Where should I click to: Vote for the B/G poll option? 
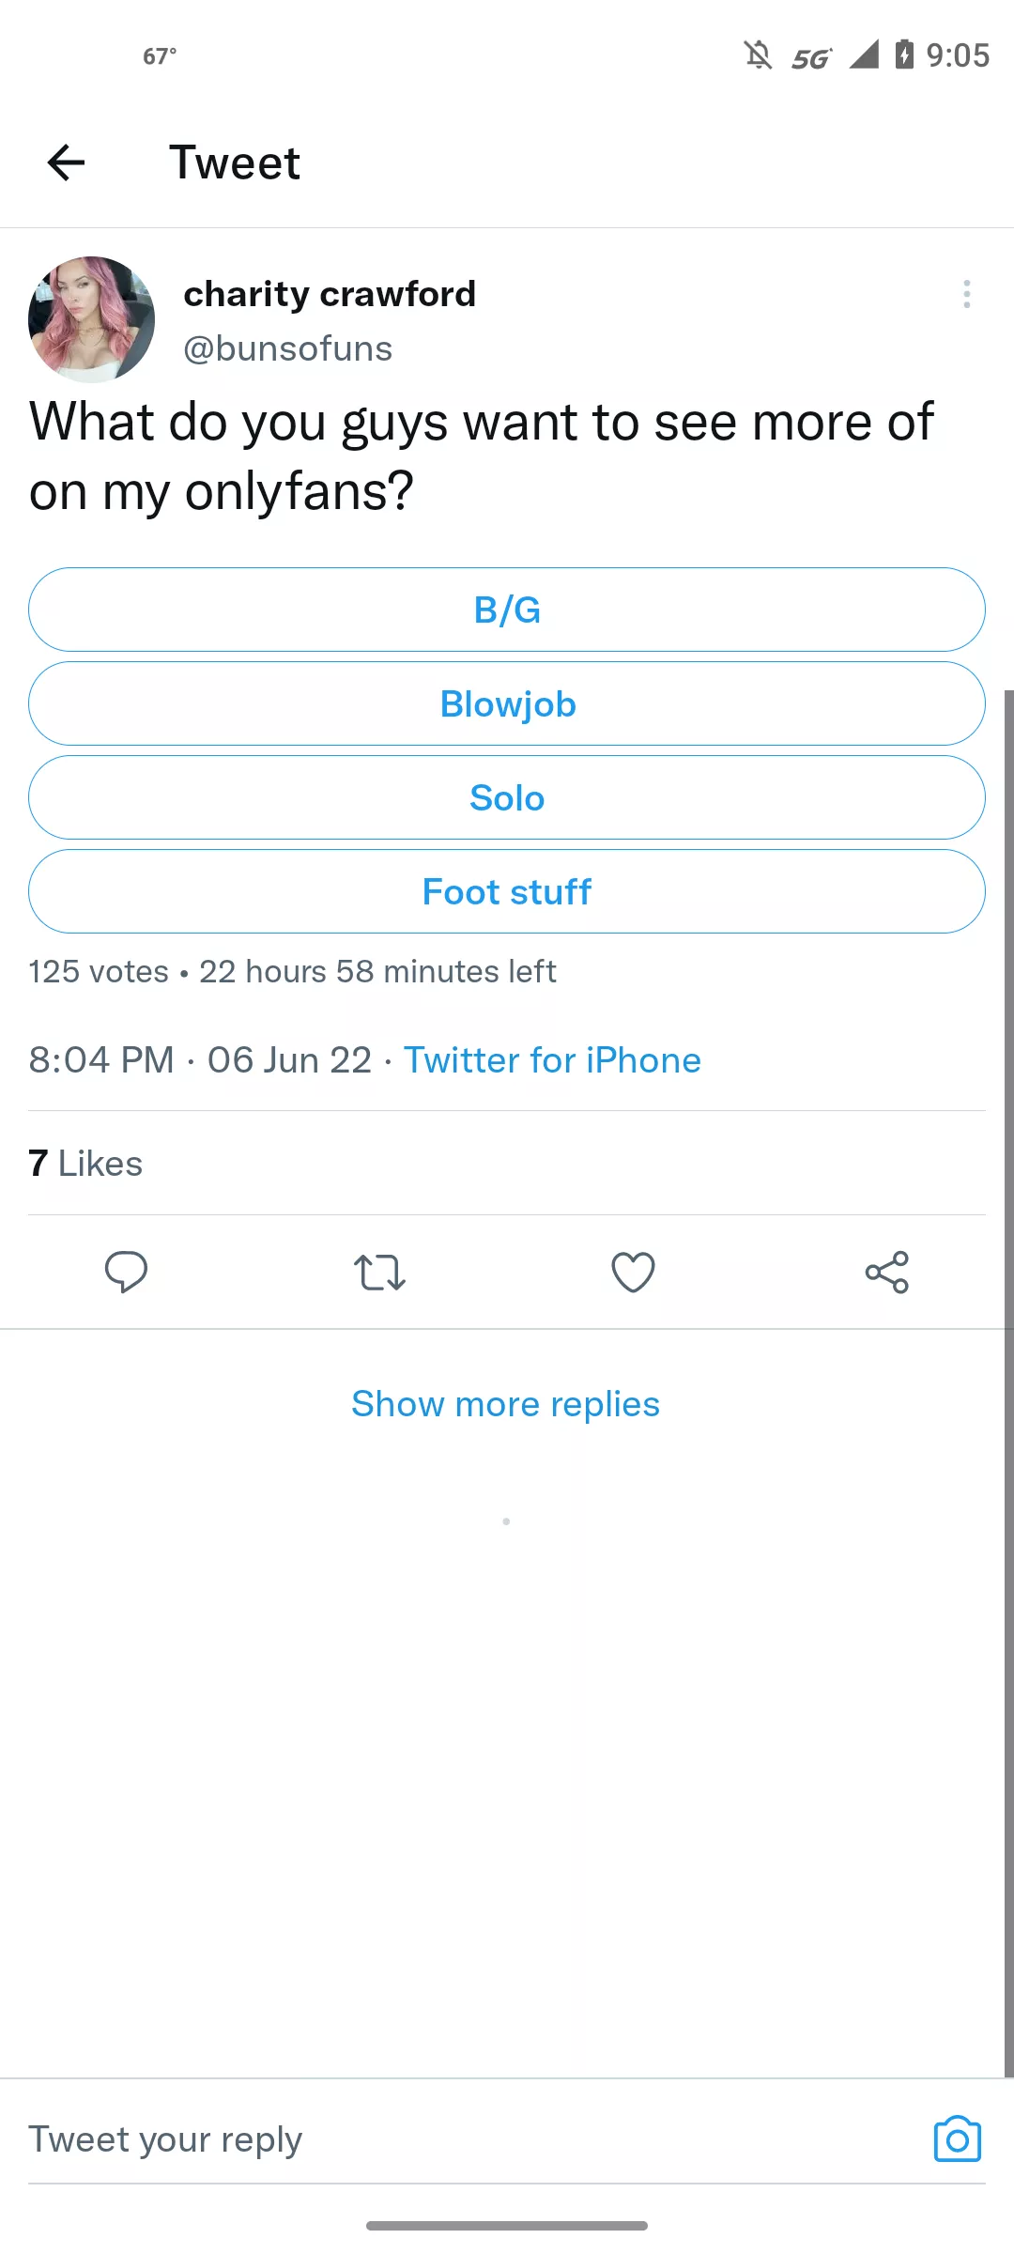[507, 610]
